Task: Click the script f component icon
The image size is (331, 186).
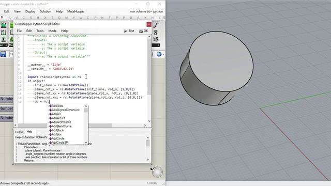Action: (x=156, y=25)
